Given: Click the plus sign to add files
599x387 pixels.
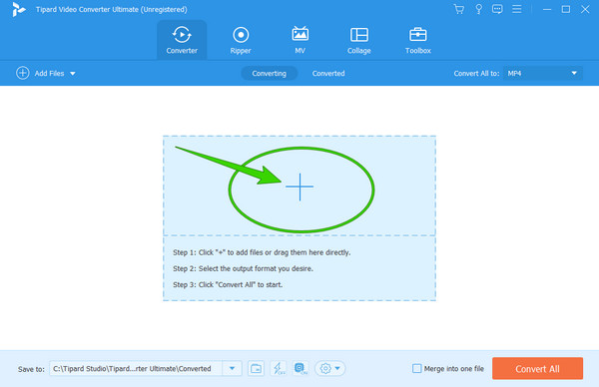Looking at the screenshot, I should tap(299, 187).
